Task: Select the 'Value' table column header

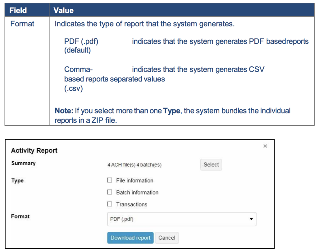Action: tap(63, 10)
